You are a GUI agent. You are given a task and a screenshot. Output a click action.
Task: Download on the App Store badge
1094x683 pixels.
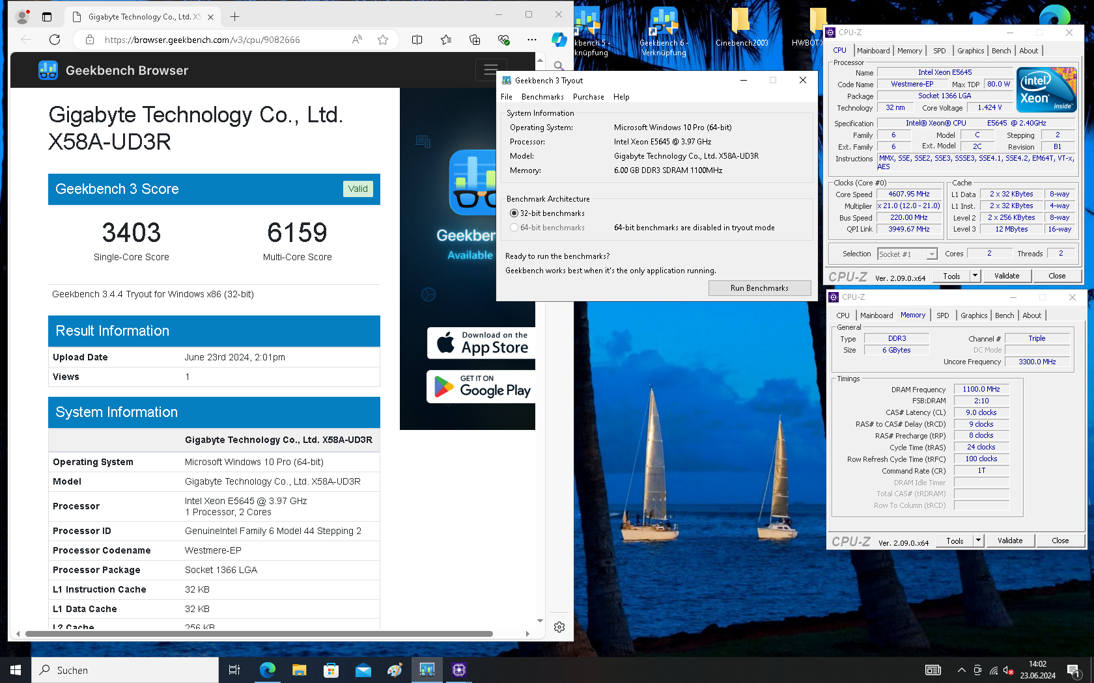[481, 343]
